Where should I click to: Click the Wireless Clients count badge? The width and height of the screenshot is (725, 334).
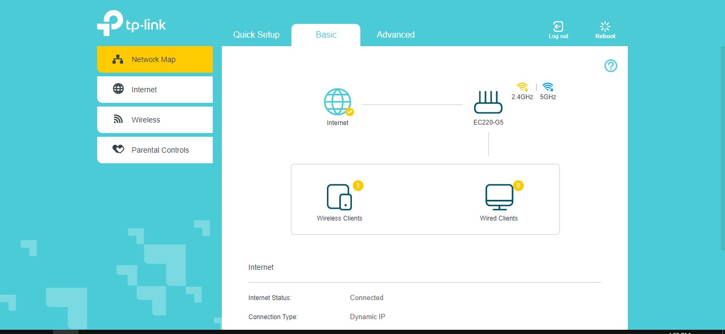(358, 186)
